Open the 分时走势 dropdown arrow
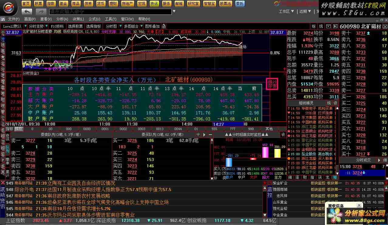This screenshot has height=225, width=388. pyautogui.click(x=46, y=26)
